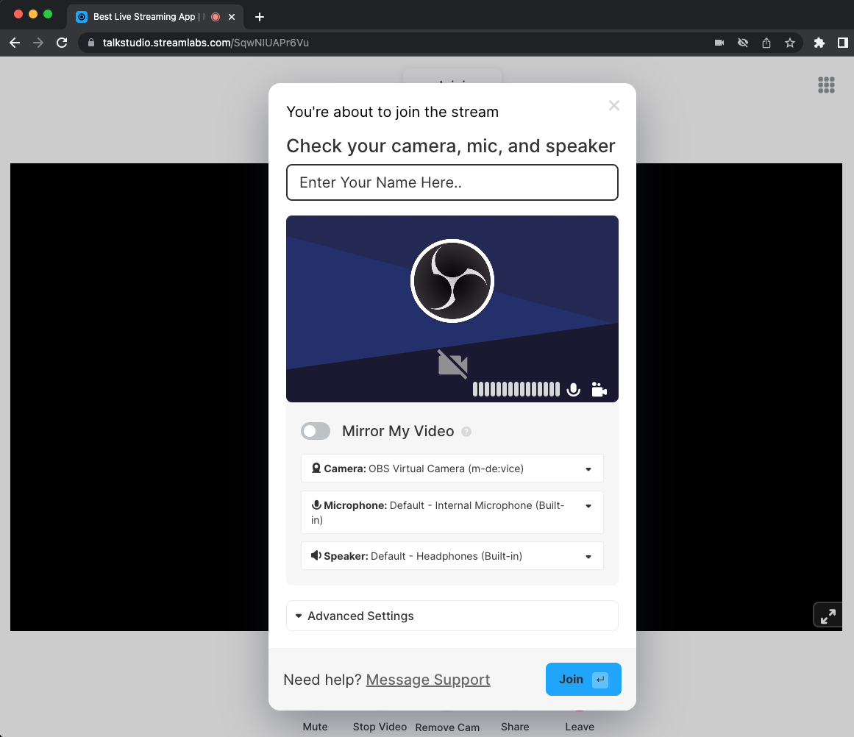Click the camera icon in the preview
Viewport: 854px width, 737px height.
pos(599,390)
